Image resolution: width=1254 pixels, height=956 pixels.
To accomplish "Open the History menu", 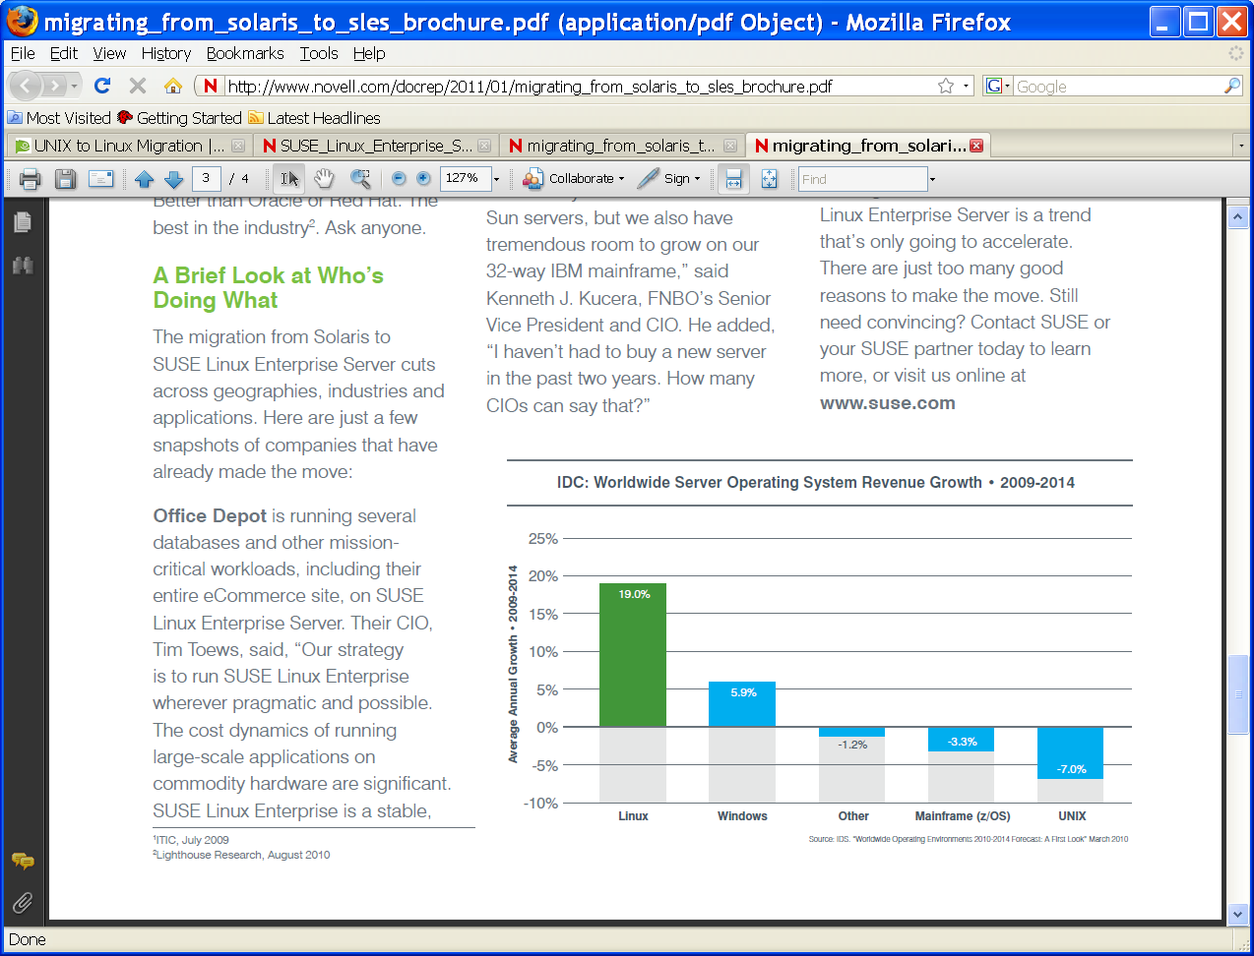I will (x=166, y=53).
